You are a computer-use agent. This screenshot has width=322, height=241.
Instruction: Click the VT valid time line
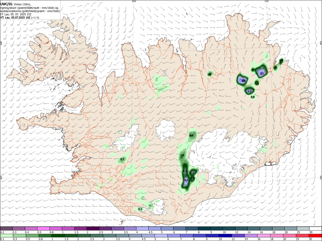(x=19, y=18)
